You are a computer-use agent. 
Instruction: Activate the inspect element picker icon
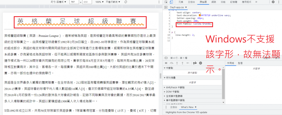click(166, 2)
